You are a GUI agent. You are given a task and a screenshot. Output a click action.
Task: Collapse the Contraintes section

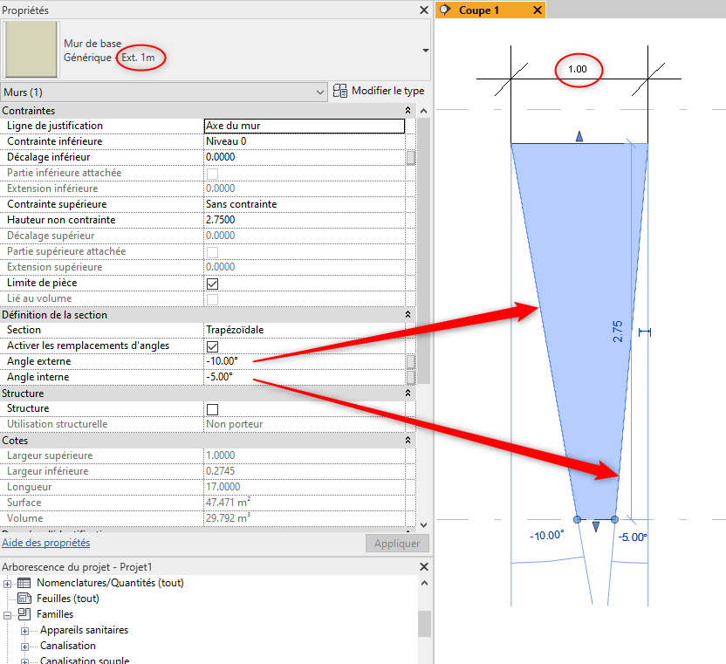pos(408,111)
